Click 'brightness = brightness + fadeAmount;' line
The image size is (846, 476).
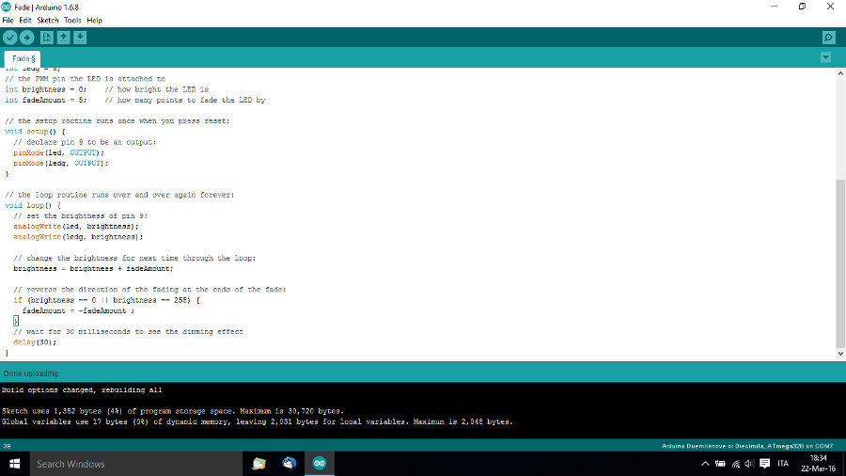[x=93, y=269]
